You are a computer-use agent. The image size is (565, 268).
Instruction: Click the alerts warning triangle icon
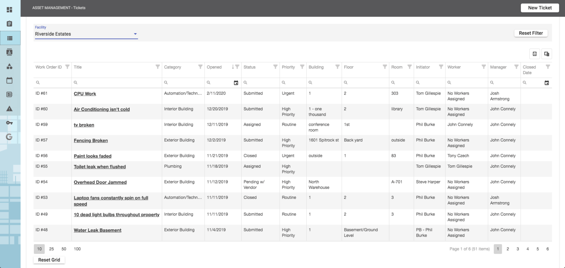(9, 108)
